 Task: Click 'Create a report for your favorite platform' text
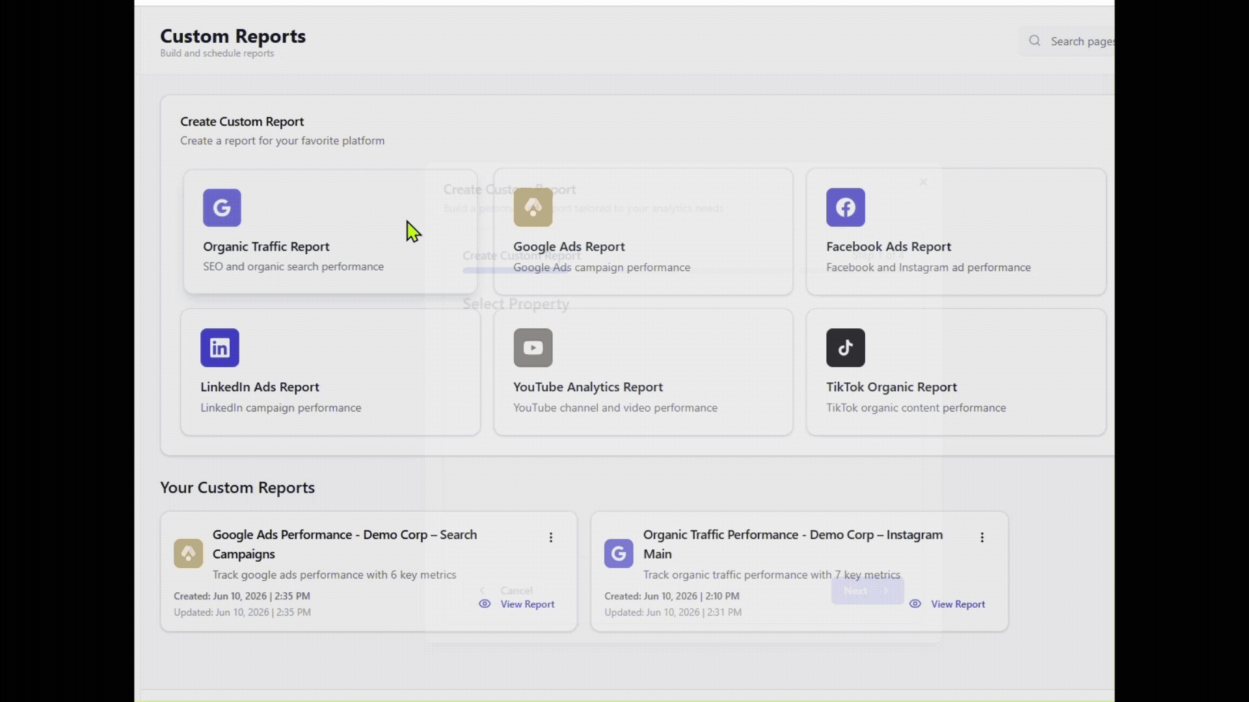(282, 140)
